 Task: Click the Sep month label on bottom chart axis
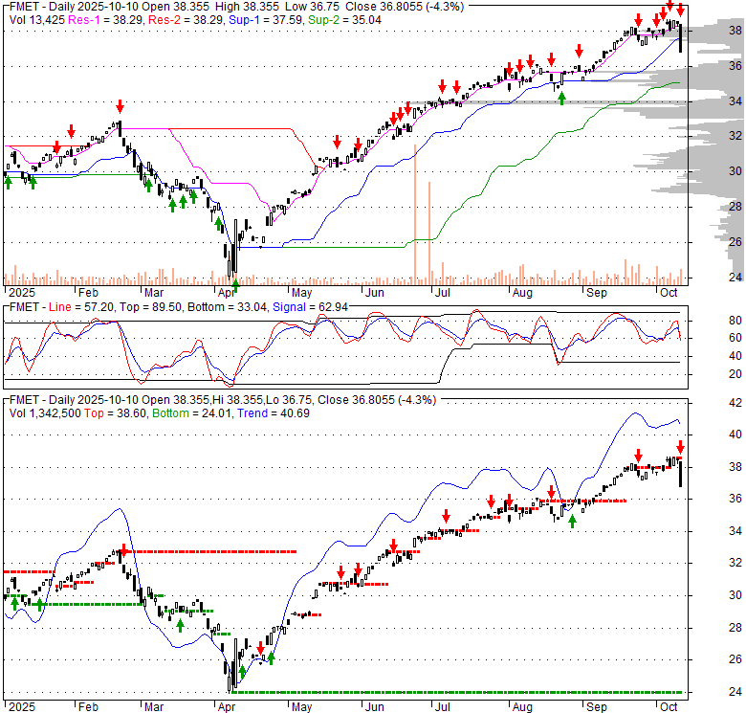(x=596, y=707)
